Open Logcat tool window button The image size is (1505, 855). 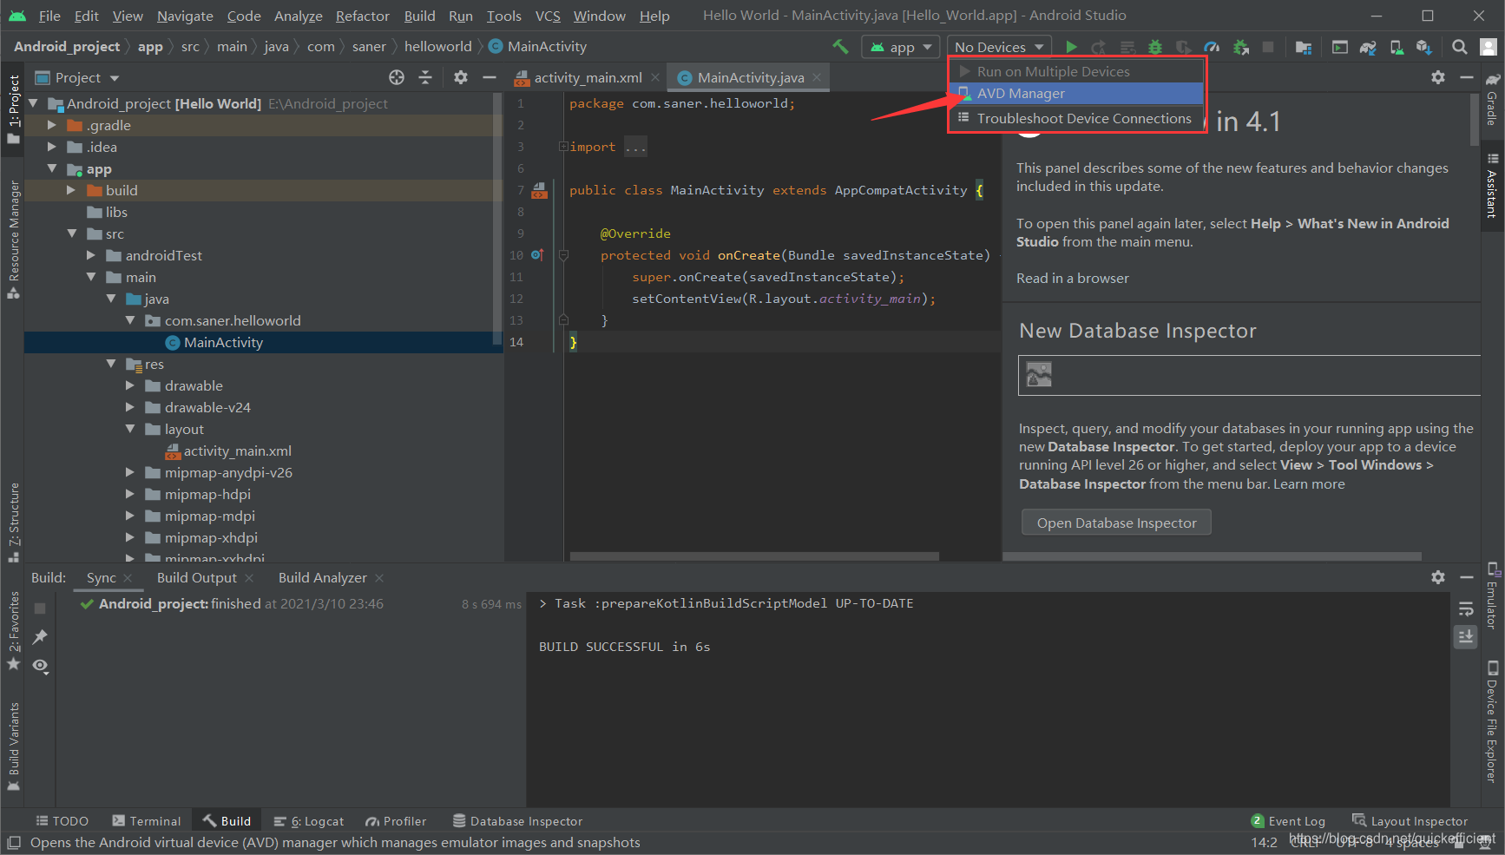309,821
